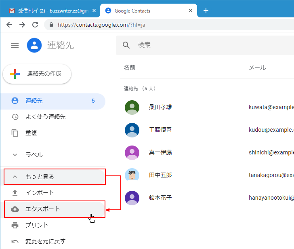The image size is (294, 249).
Task: Expand the ラベル section
Action: (x=53, y=155)
